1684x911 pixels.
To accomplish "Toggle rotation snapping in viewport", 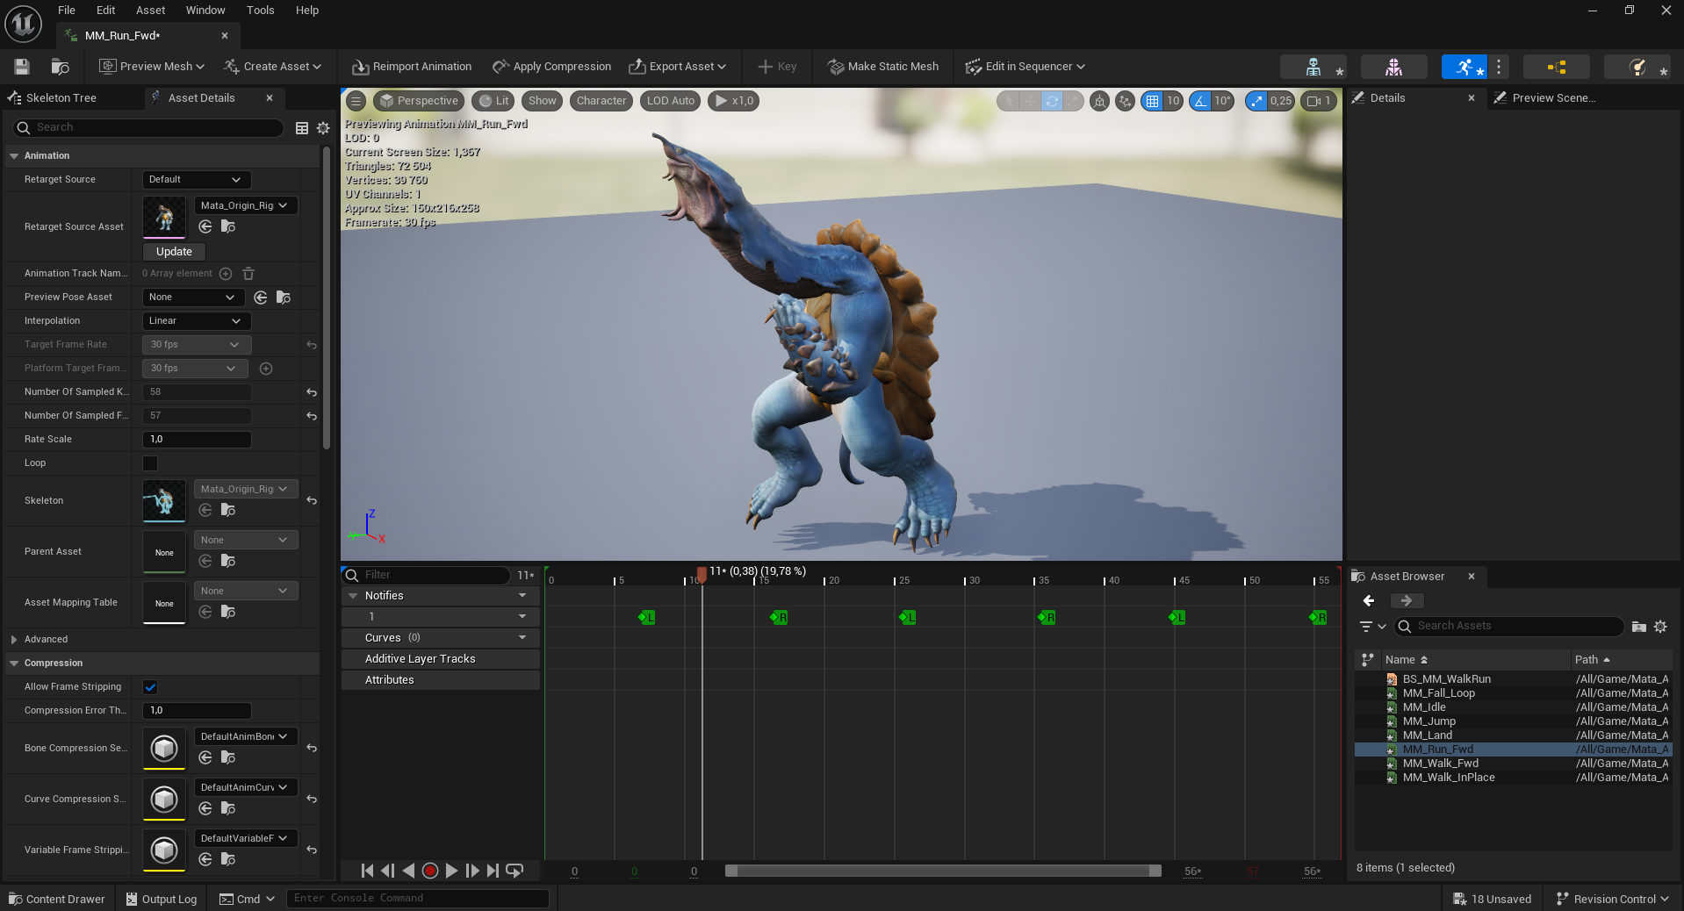I will click(x=1200, y=101).
